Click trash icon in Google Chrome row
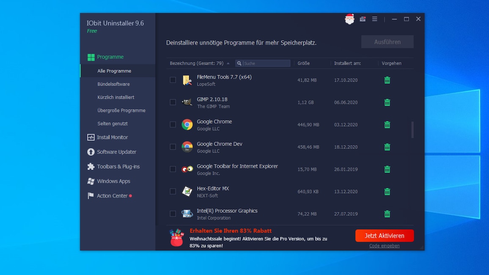489x275 pixels. coord(387,125)
